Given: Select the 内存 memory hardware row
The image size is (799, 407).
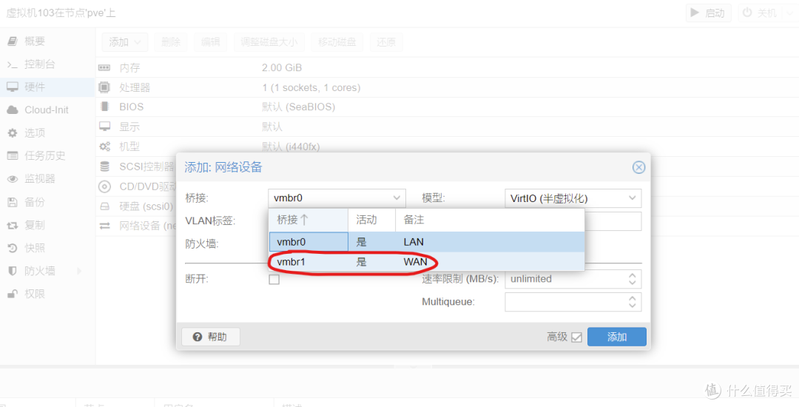Looking at the screenshot, I should click(448, 68).
